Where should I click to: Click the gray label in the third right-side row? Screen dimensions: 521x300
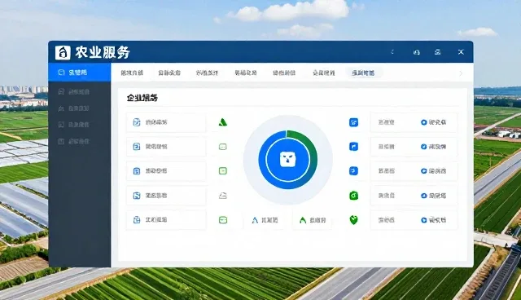click(x=386, y=171)
